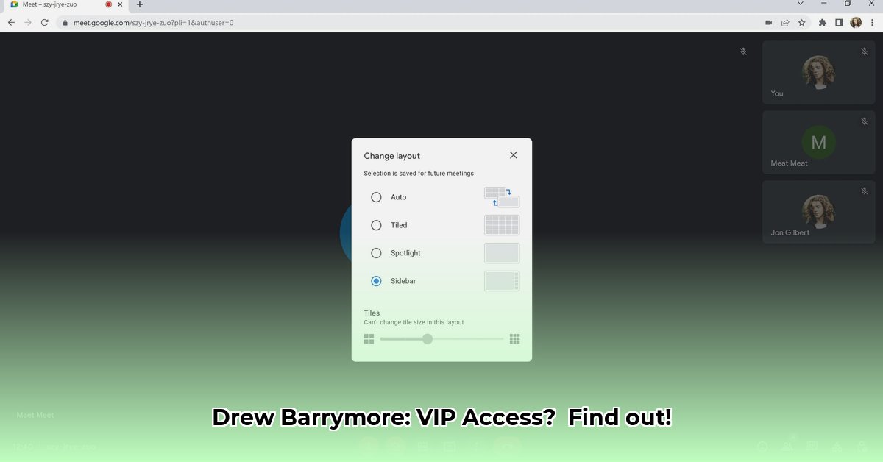Click the camera permission icon in the address bar
The height and width of the screenshot is (462, 883).
click(768, 23)
